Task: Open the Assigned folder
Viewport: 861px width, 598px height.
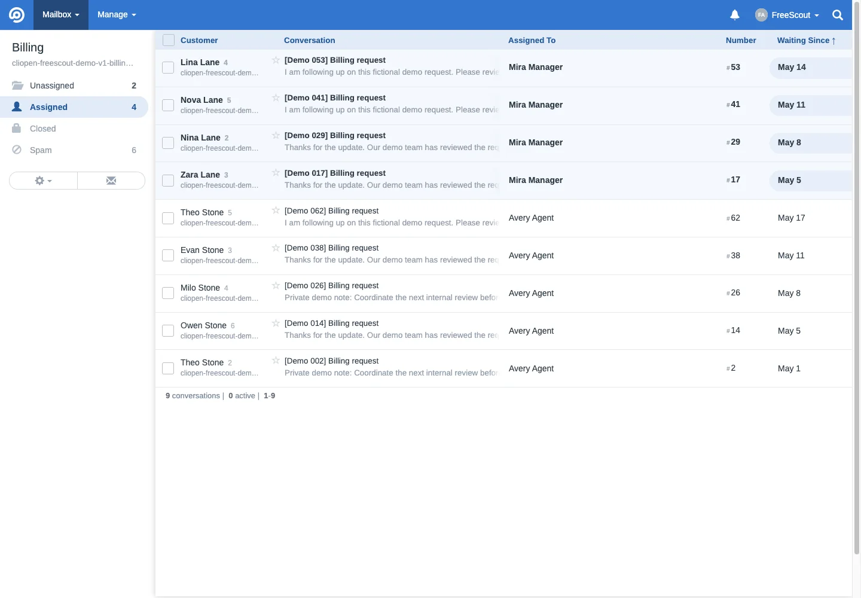Action: point(74,107)
